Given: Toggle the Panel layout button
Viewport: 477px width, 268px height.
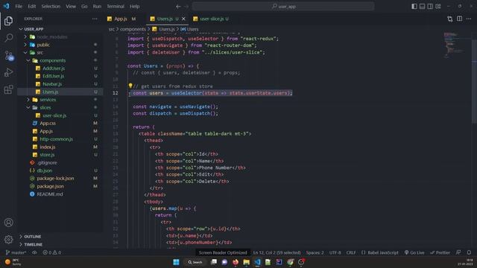Looking at the screenshot, I should (423, 6).
